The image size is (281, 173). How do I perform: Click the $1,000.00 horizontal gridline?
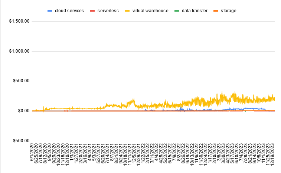tap(148, 51)
